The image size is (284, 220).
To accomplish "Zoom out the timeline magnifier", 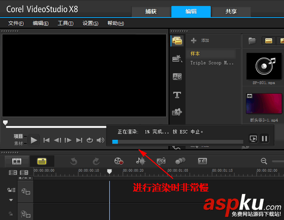I will [x=264, y=161].
